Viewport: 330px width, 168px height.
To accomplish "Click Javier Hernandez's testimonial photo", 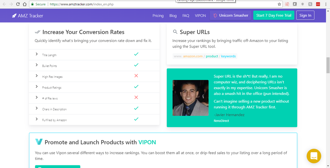I will tap(190, 98).
